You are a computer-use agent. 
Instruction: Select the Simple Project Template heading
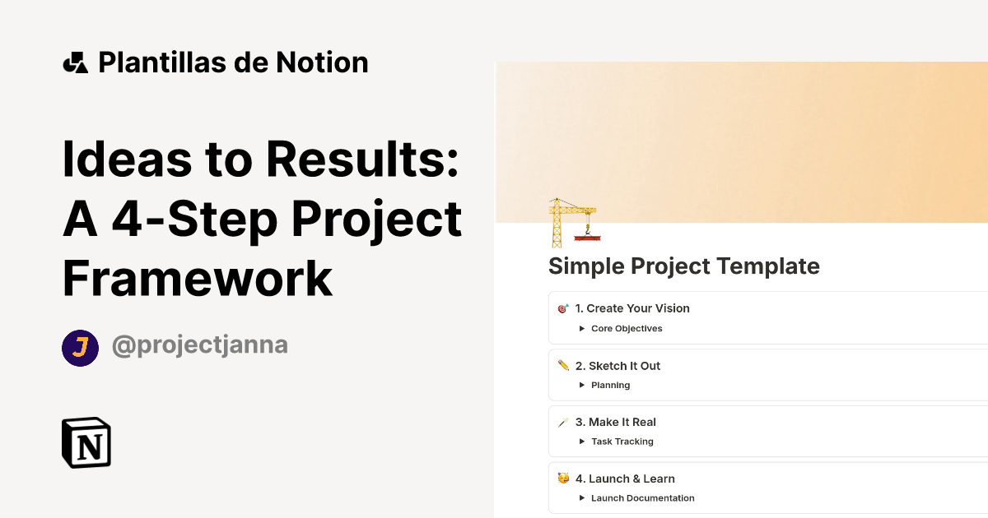click(x=683, y=266)
